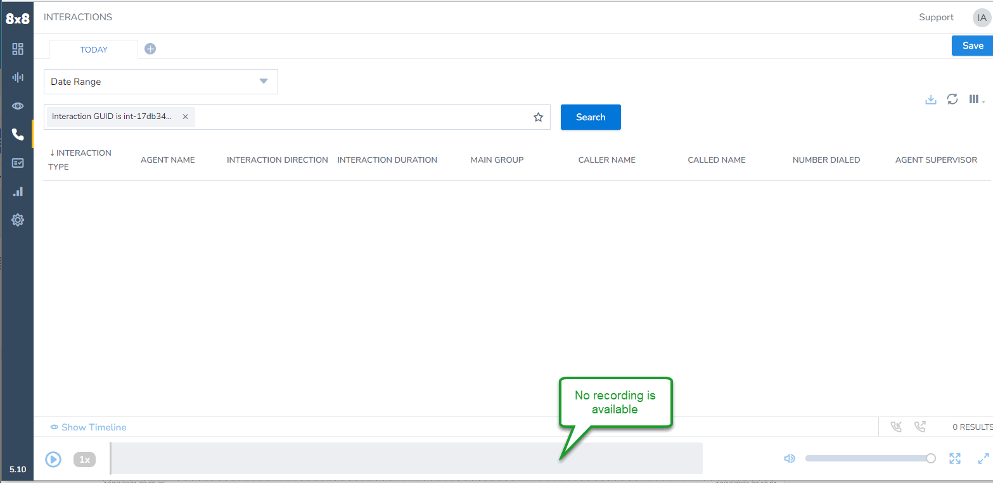993x483 pixels.
Task: Switch to the TODAY tab
Action: pyautogui.click(x=94, y=49)
